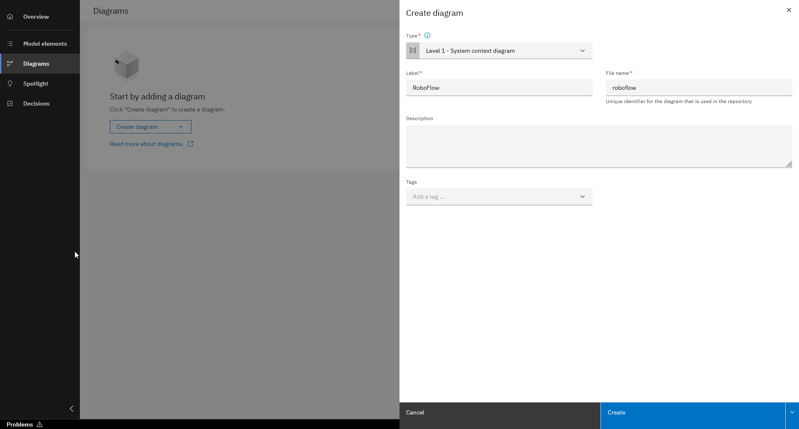Click the Problems warning icon
The height and width of the screenshot is (429, 799).
(x=40, y=424)
